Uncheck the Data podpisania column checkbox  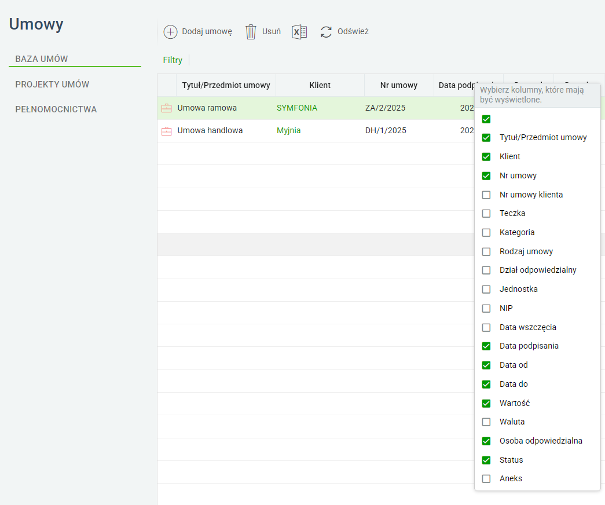[x=486, y=346]
